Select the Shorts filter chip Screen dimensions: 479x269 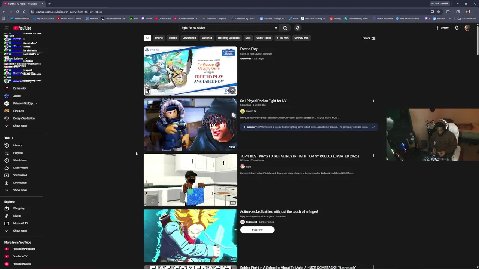pos(159,38)
